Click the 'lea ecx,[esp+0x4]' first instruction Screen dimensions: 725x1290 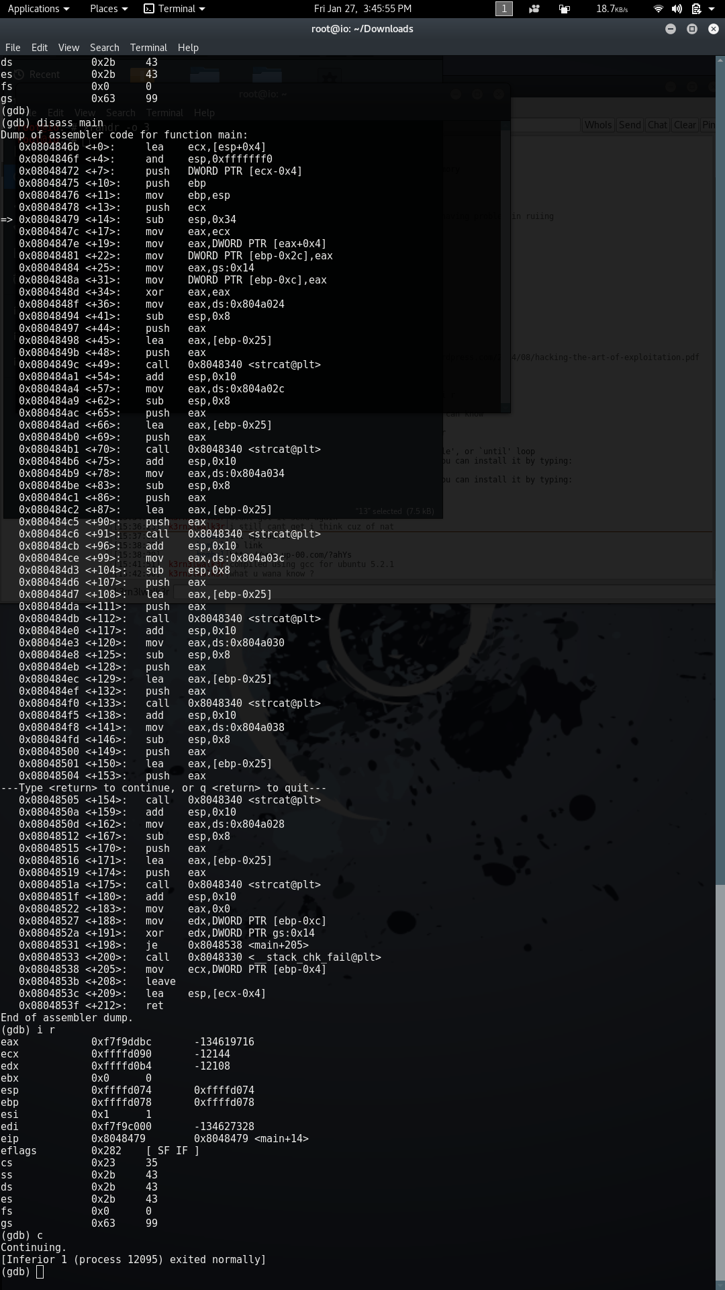(x=142, y=147)
